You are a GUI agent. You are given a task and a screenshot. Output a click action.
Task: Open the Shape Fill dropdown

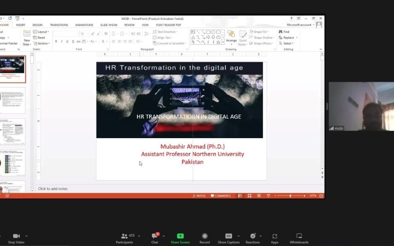260,32
